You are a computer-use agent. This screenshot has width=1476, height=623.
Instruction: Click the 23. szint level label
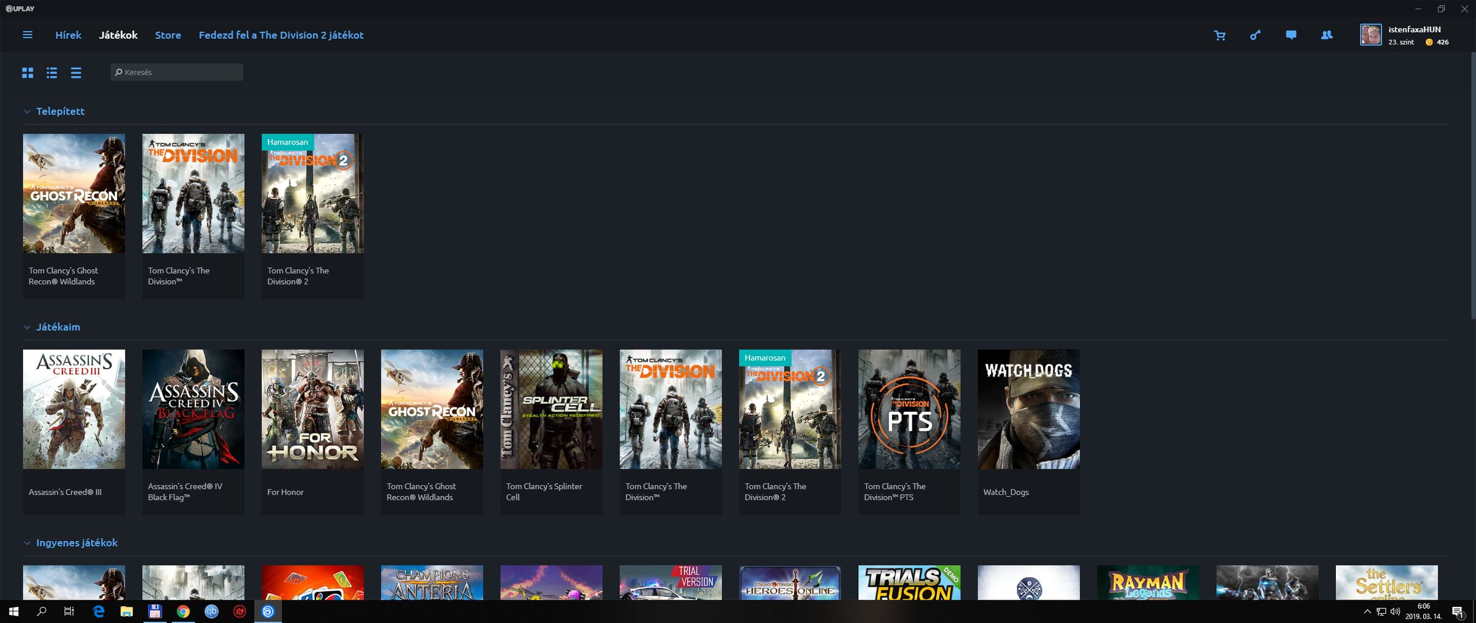(1401, 42)
